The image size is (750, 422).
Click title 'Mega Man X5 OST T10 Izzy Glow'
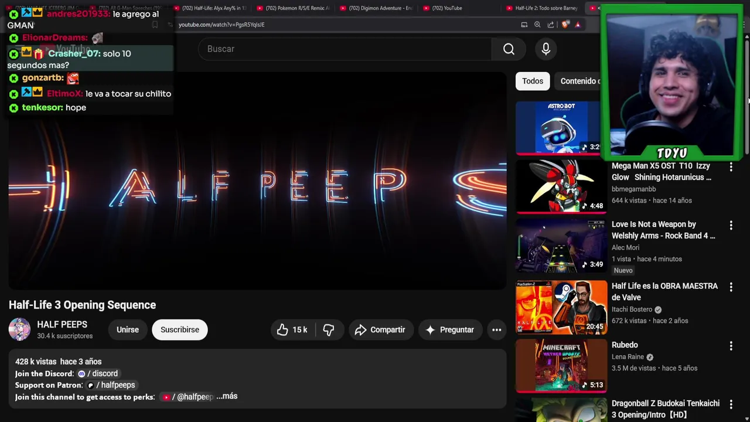pyautogui.click(x=662, y=172)
